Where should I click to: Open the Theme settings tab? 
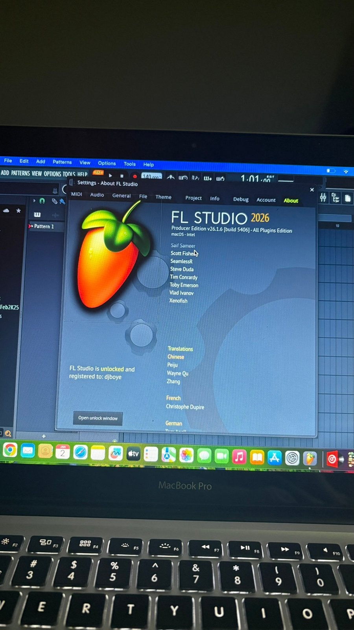163,197
